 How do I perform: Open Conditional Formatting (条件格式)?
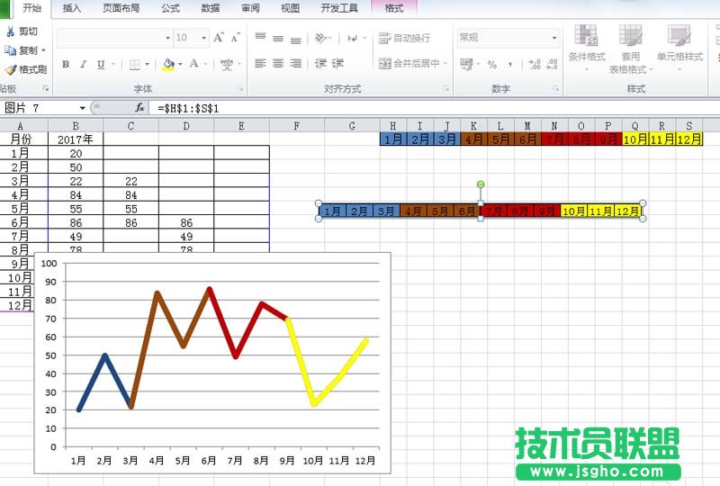click(587, 49)
